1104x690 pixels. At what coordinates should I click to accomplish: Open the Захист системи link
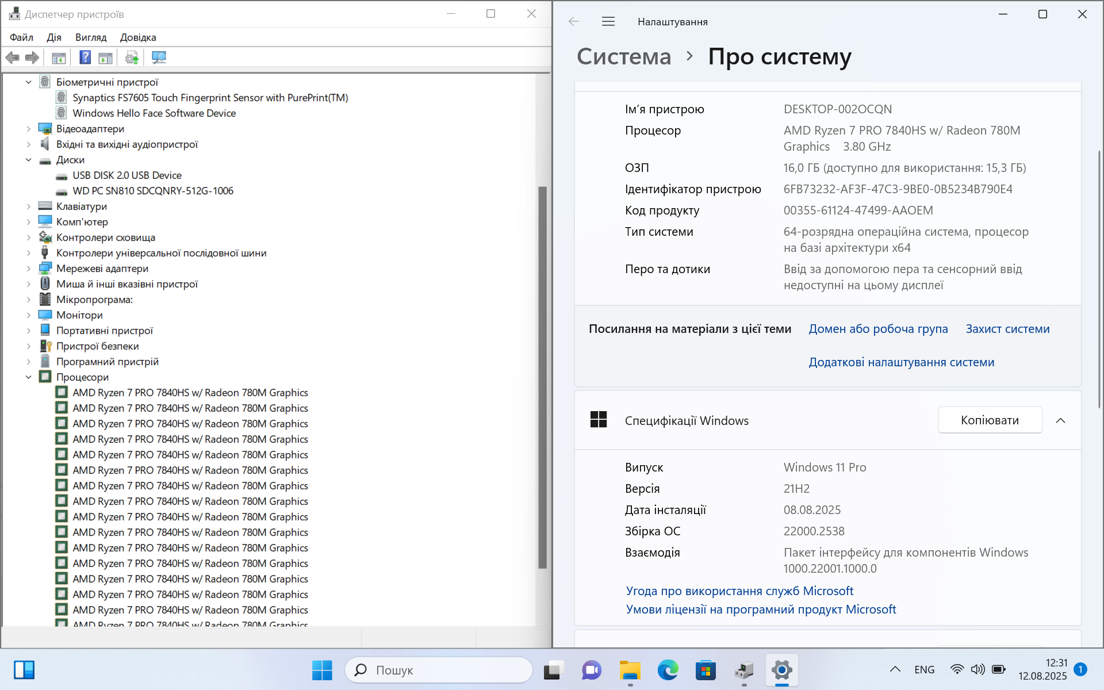tap(1007, 329)
